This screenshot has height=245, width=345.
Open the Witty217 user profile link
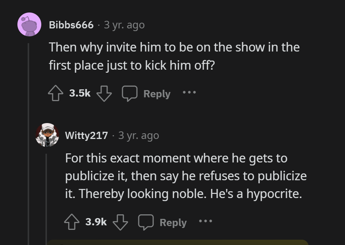[x=86, y=136]
